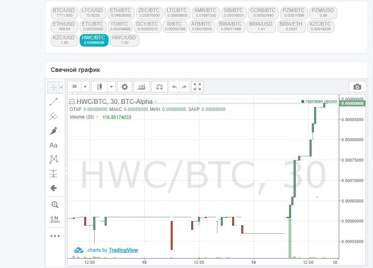Take chart snapshot with camera icon

(x=357, y=87)
